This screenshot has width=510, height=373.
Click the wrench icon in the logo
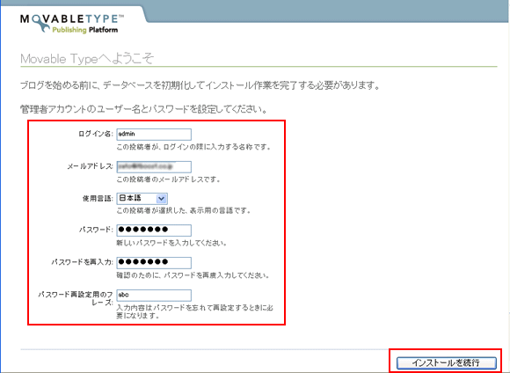pos(42,24)
